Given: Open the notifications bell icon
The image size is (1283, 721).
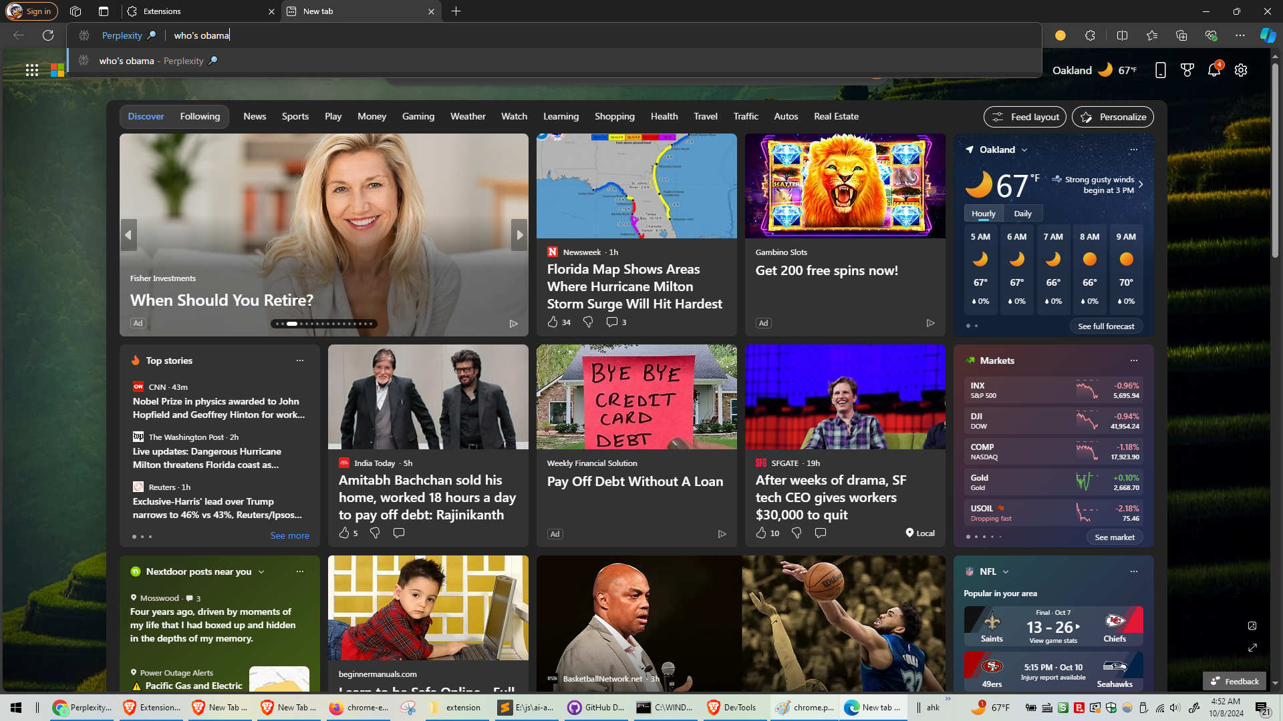Looking at the screenshot, I should coord(1214,70).
